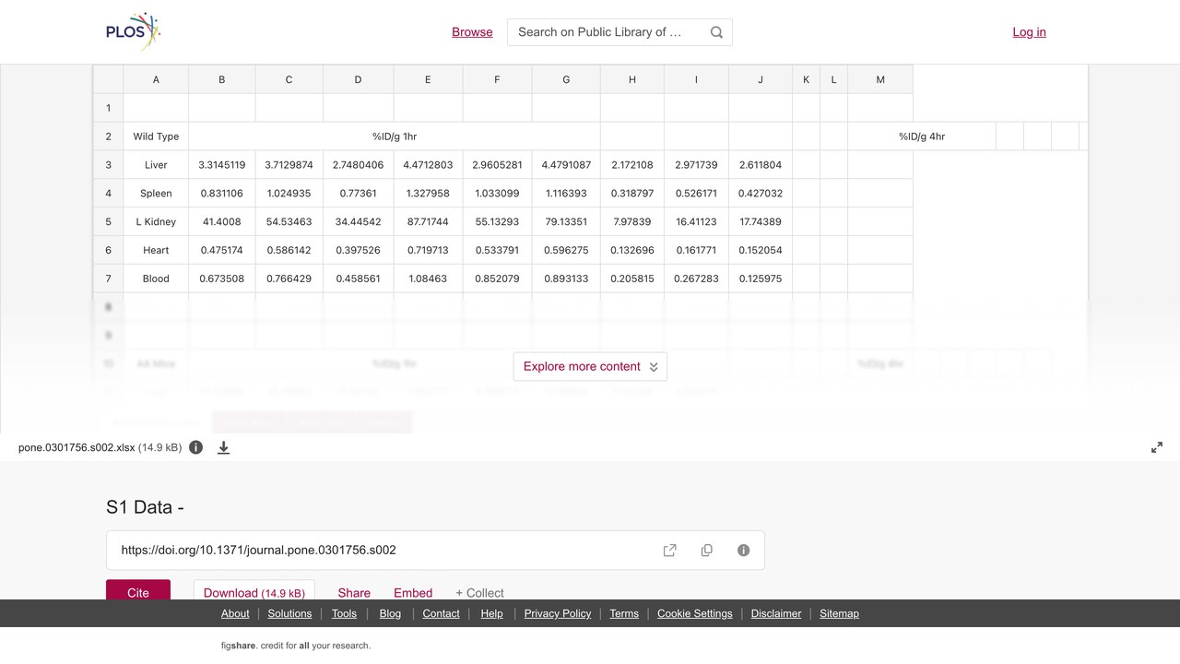Click the Blood row label cell
Image resolution: width=1180 pixels, height=664 pixels.
point(156,279)
